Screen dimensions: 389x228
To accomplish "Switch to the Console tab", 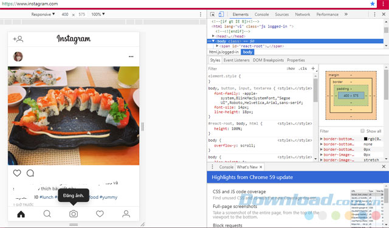I will click(x=261, y=15).
